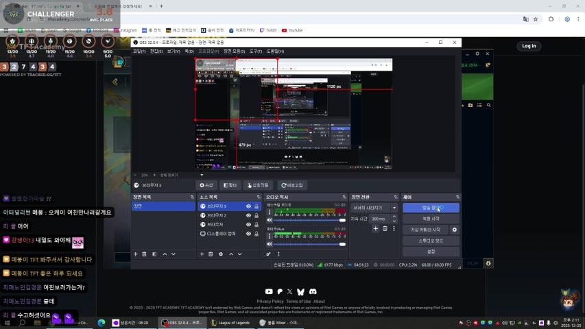Add a new scene with plus icon
585x329 pixels.
coord(135,254)
